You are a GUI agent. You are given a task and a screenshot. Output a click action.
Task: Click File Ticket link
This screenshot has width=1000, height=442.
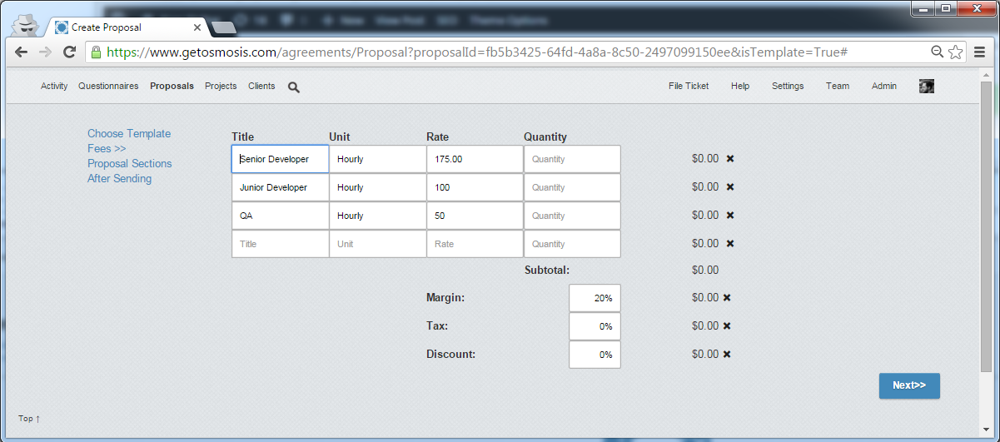tap(689, 86)
